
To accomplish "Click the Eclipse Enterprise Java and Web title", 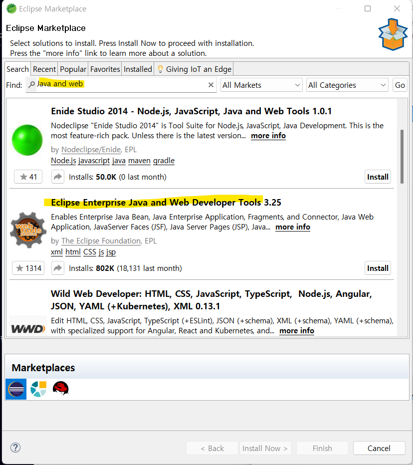I will (166, 203).
